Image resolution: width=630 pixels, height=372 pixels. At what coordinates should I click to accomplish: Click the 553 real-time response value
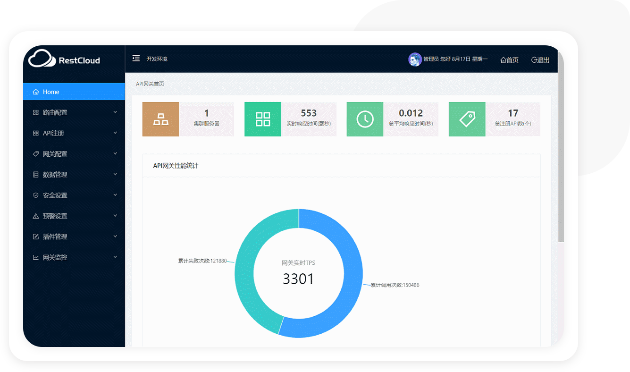pos(309,113)
